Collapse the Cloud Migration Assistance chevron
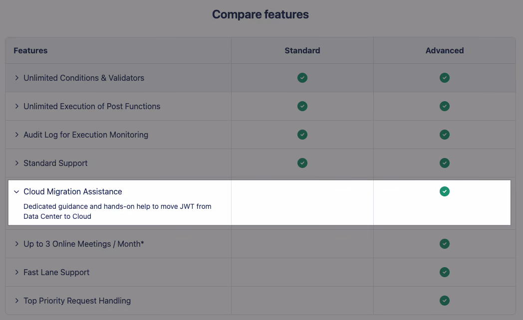 (16, 192)
